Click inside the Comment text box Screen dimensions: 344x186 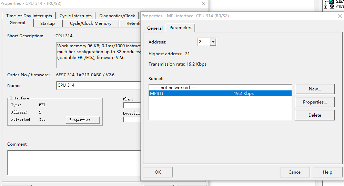pos(74,163)
